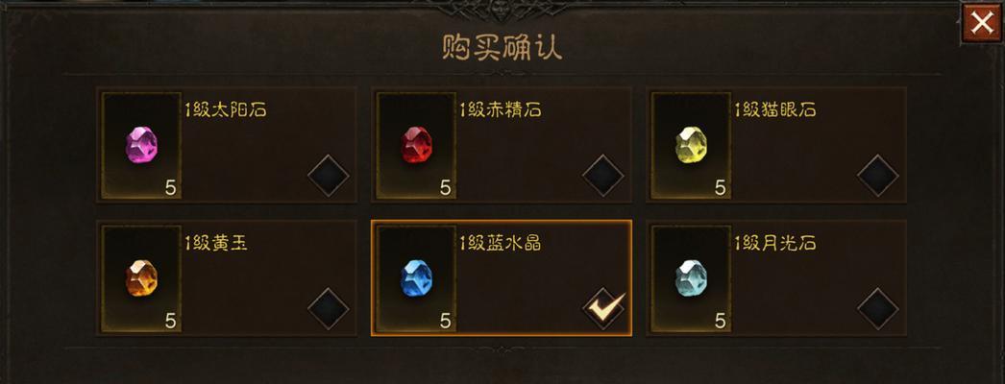Image resolution: width=1005 pixels, height=384 pixels.
Task: Check the diamond box for 1级黄玉
Action: coord(329,308)
